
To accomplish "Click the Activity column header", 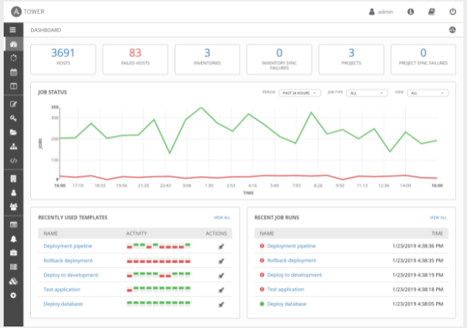I will click(x=136, y=233).
